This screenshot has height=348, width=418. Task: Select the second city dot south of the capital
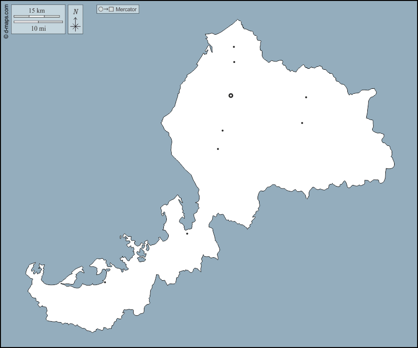(x=218, y=149)
